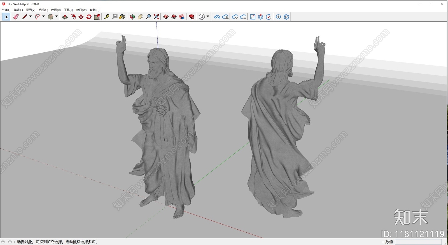Select the Paint Bucket tool
Screen dimensions: 448x245
(122, 17)
